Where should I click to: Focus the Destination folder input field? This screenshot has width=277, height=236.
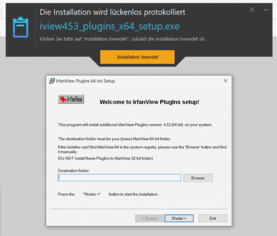coord(120,178)
